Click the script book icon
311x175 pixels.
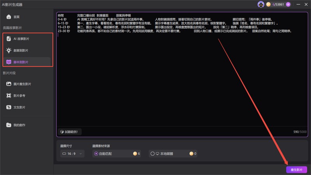[9, 62]
